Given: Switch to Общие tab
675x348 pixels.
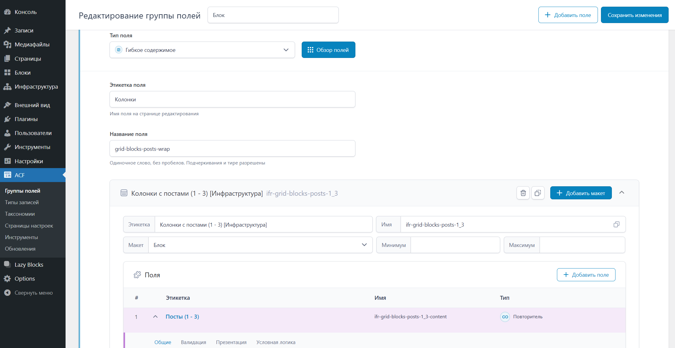Looking at the screenshot, I should (163, 342).
